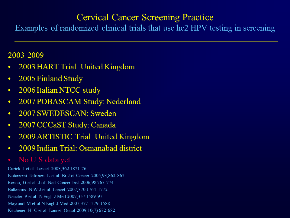Select the Bulkmans N W J Lancet reference

[58, 190]
